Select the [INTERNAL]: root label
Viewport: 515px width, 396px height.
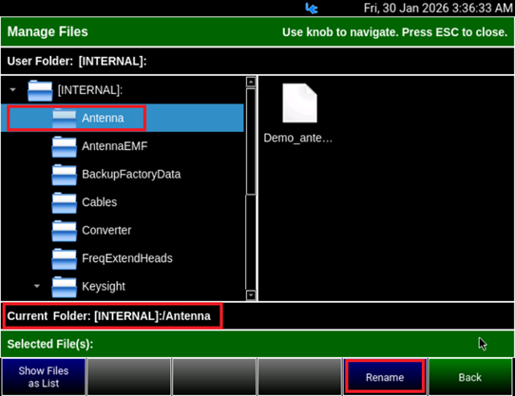click(x=90, y=90)
